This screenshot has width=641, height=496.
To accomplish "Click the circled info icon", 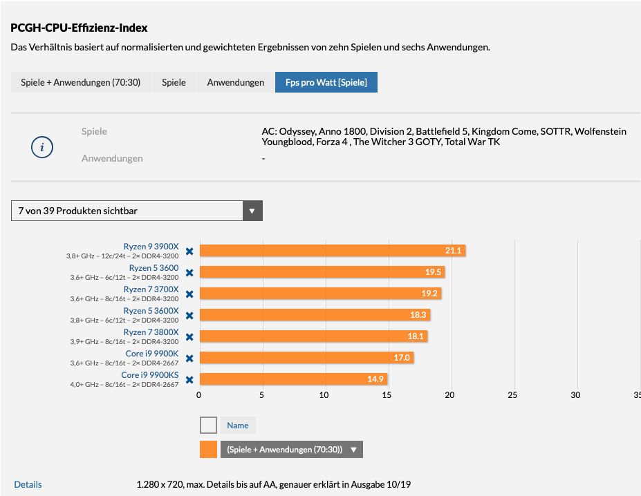I will [42, 147].
